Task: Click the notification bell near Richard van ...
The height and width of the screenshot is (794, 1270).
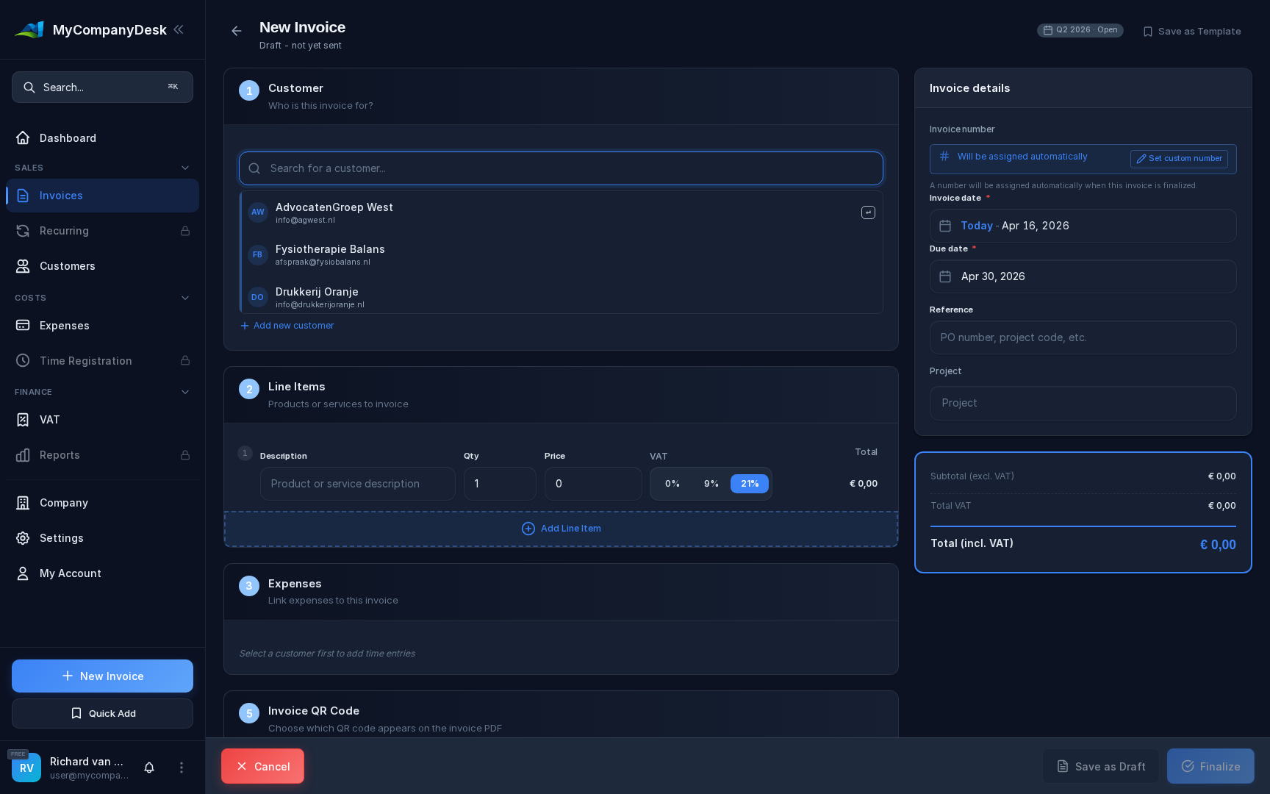Action: pyautogui.click(x=149, y=767)
